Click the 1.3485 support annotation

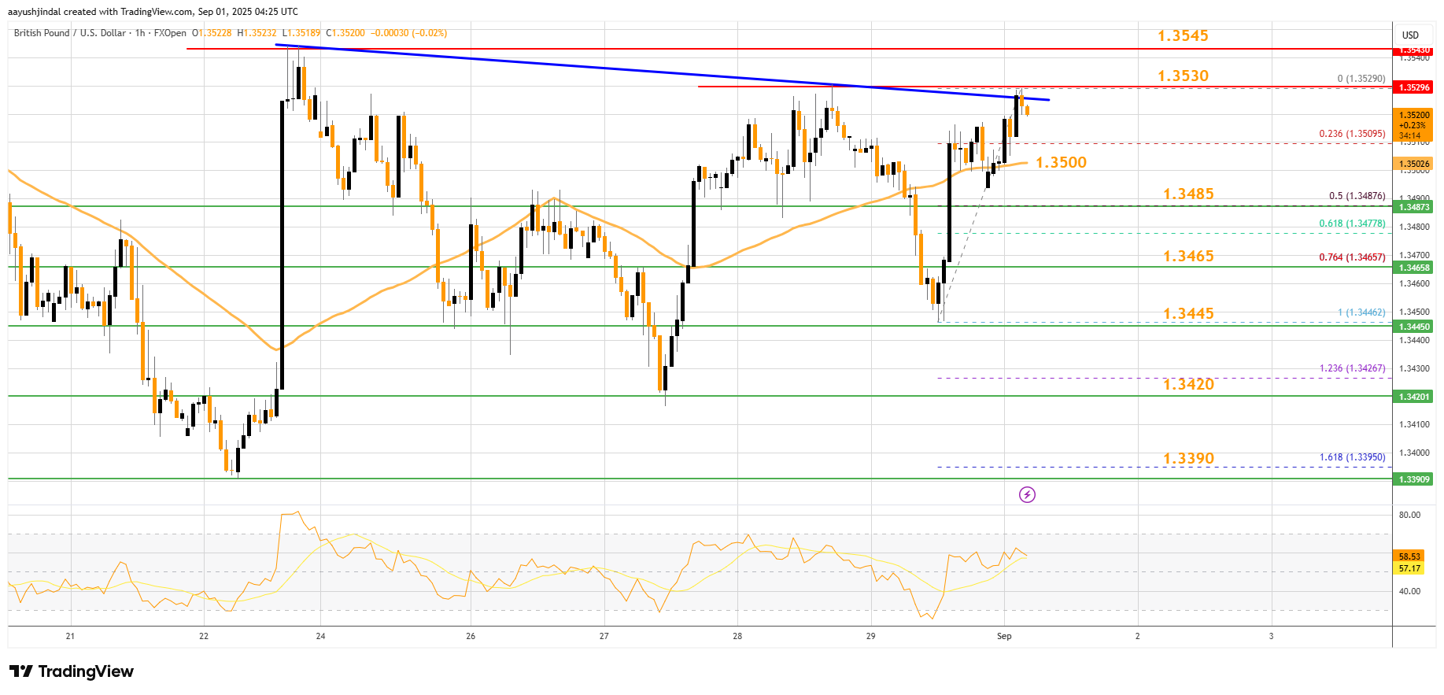1188,194
